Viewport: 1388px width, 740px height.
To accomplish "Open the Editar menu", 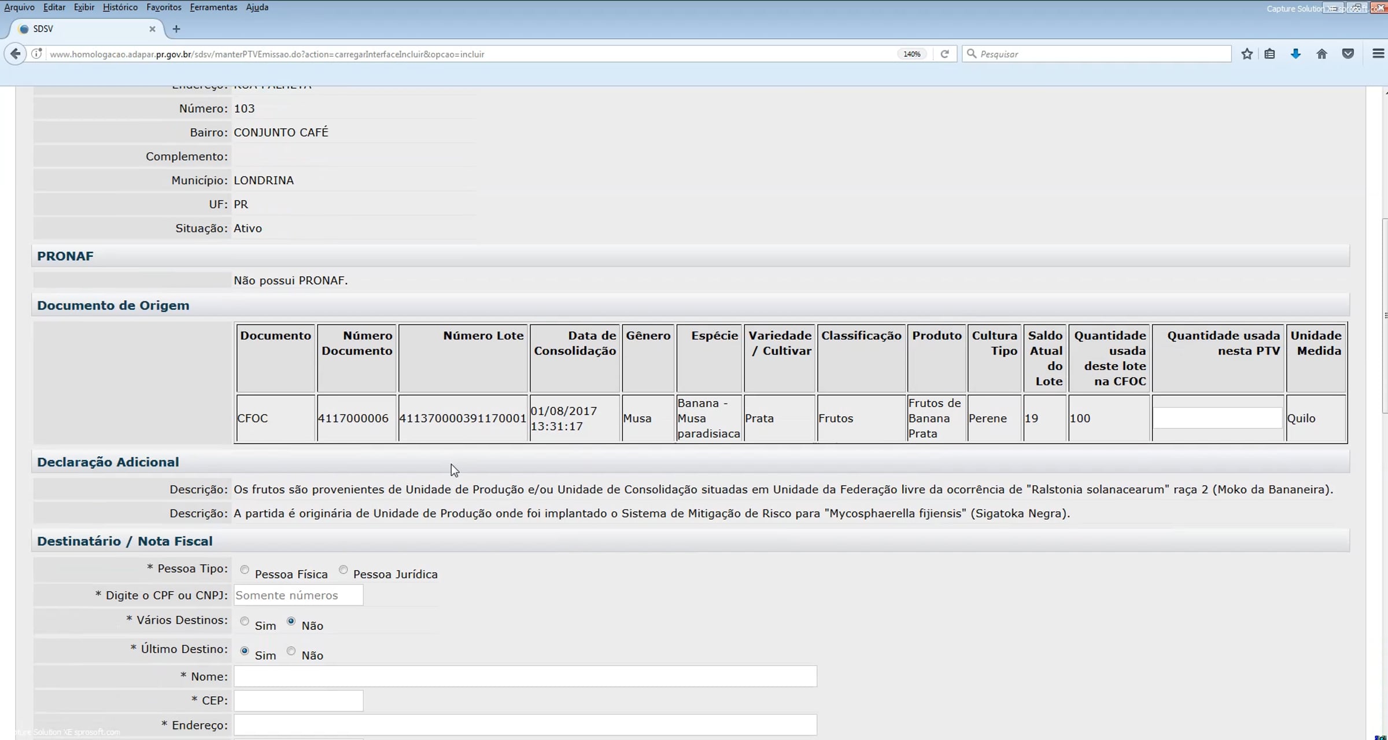I will point(54,8).
